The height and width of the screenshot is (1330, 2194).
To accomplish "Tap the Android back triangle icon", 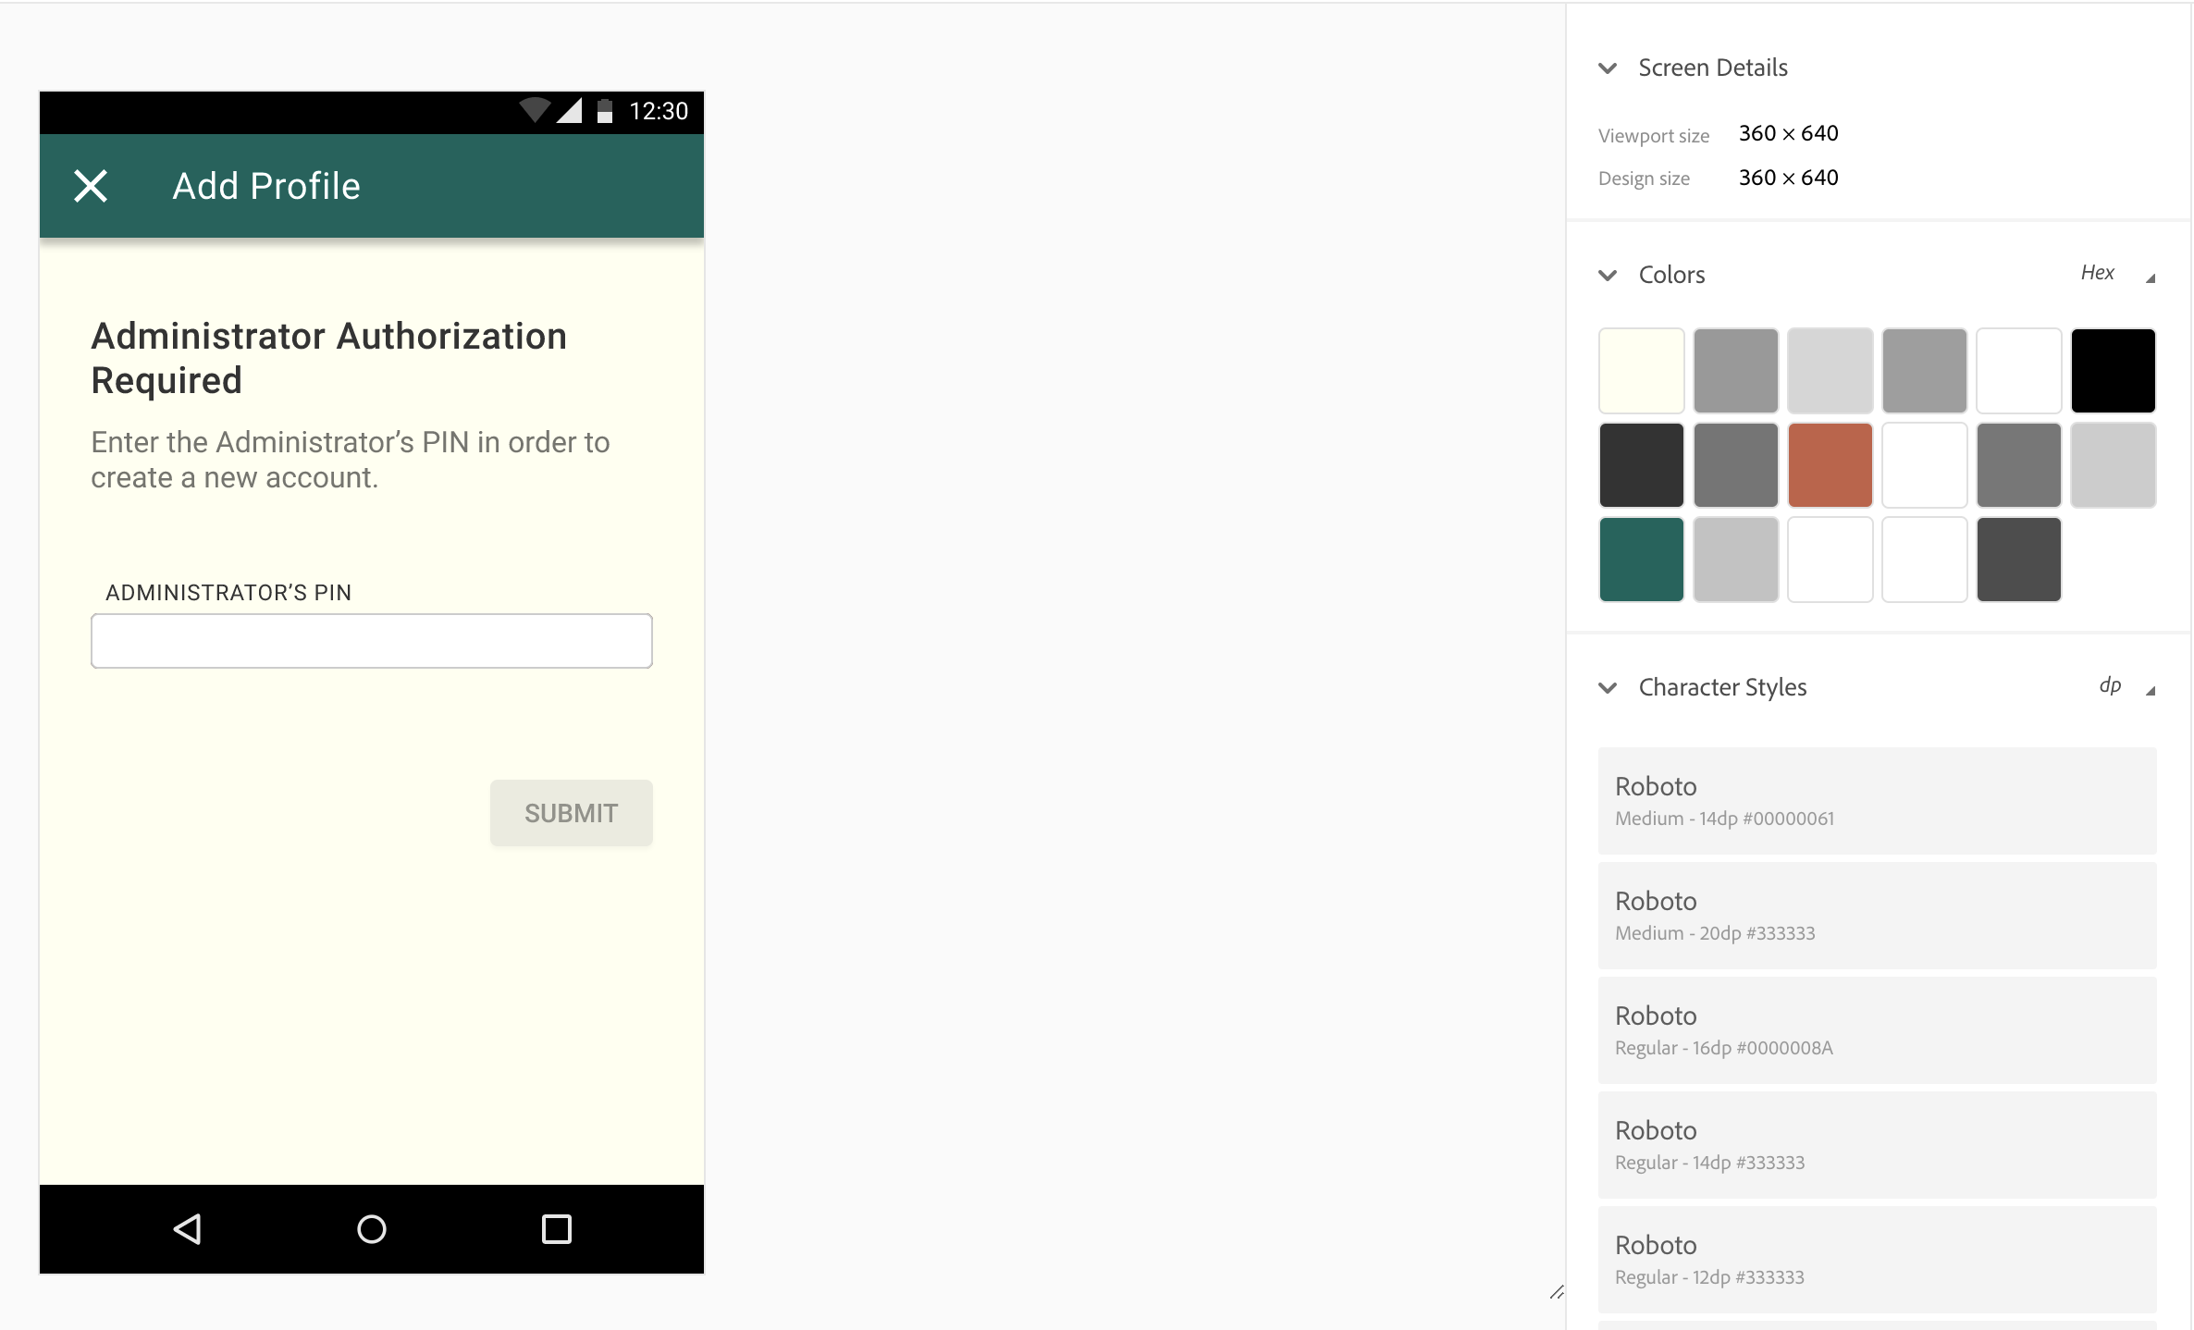I will pos(187,1228).
